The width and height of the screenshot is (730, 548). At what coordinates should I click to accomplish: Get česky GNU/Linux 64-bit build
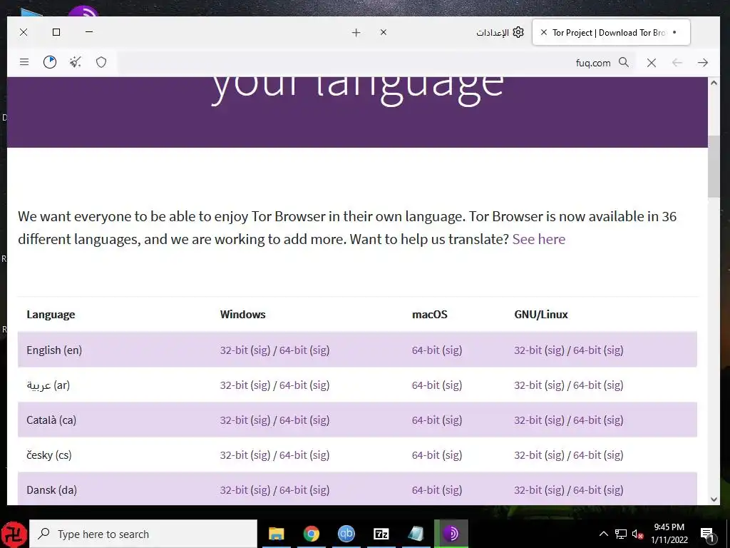coord(587,455)
